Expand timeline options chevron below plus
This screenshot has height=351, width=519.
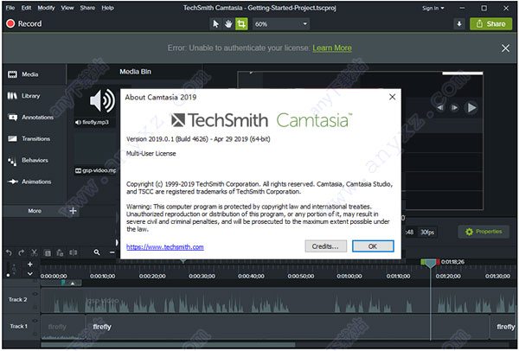tap(29, 274)
